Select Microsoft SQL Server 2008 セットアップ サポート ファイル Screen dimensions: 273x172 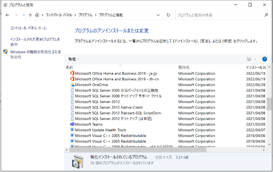coord(118,96)
